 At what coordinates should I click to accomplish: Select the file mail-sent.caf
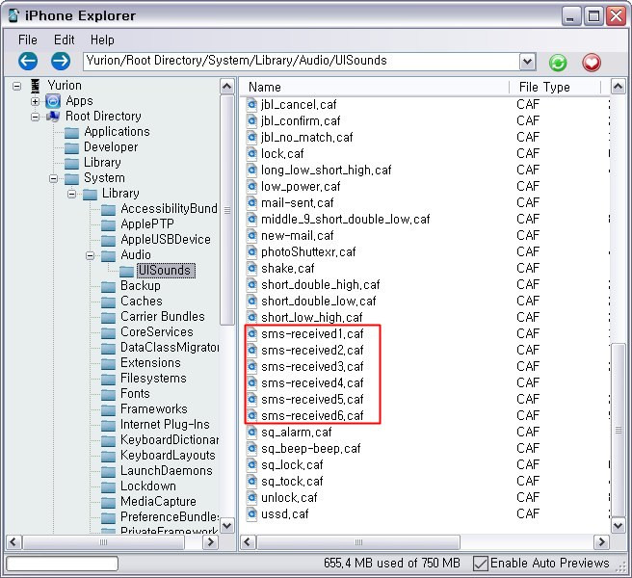(x=298, y=203)
